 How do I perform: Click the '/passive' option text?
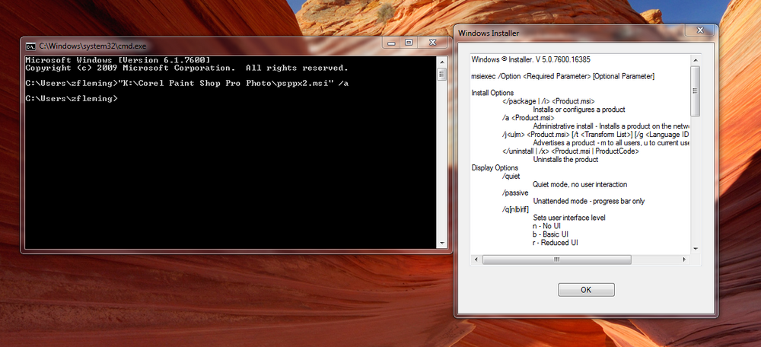pyautogui.click(x=516, y=193)
